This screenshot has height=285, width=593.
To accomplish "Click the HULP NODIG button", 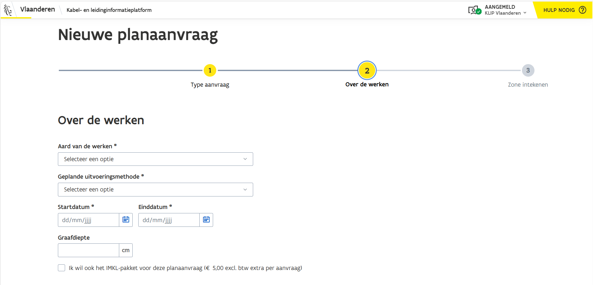I will pyautogui.click(x=559, y=10).
